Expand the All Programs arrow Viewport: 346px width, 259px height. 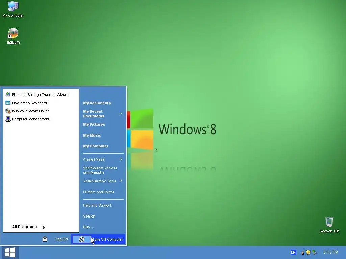click(x=44, y=227)
